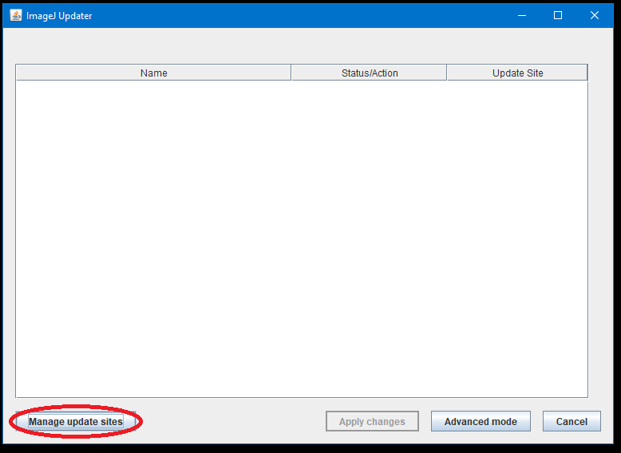621x453 pixels.
Task: Open Manage update sites dialog
Action: [76, 421]
